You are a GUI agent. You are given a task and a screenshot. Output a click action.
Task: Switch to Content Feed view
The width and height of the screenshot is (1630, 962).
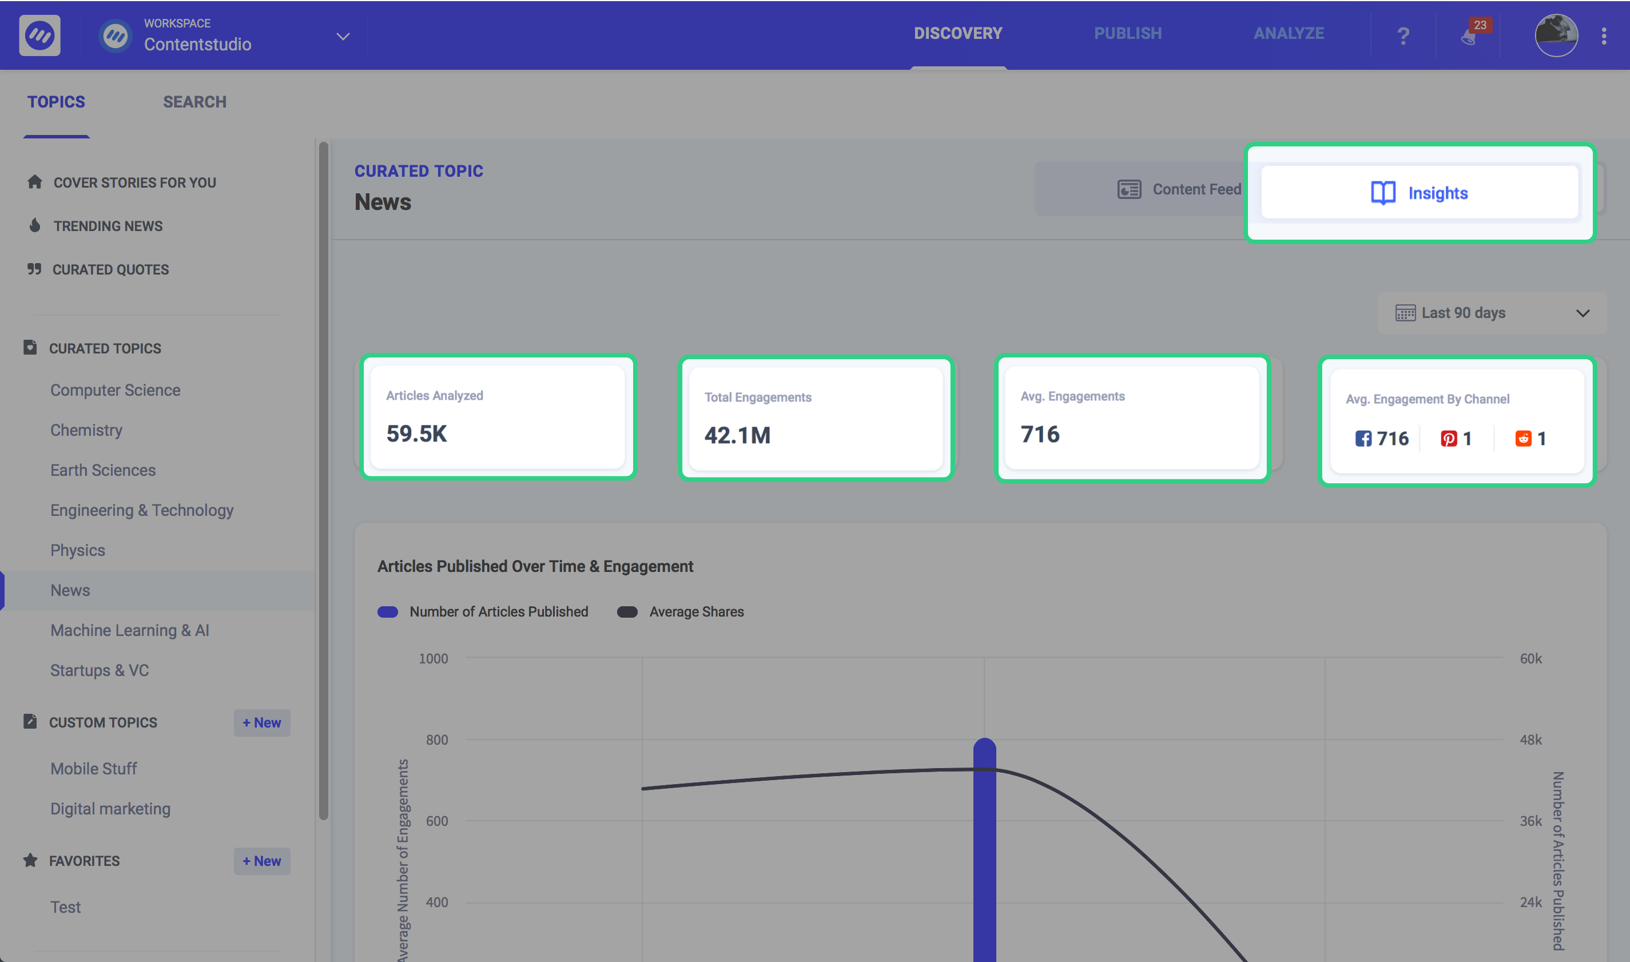[x=1179, y=189]
